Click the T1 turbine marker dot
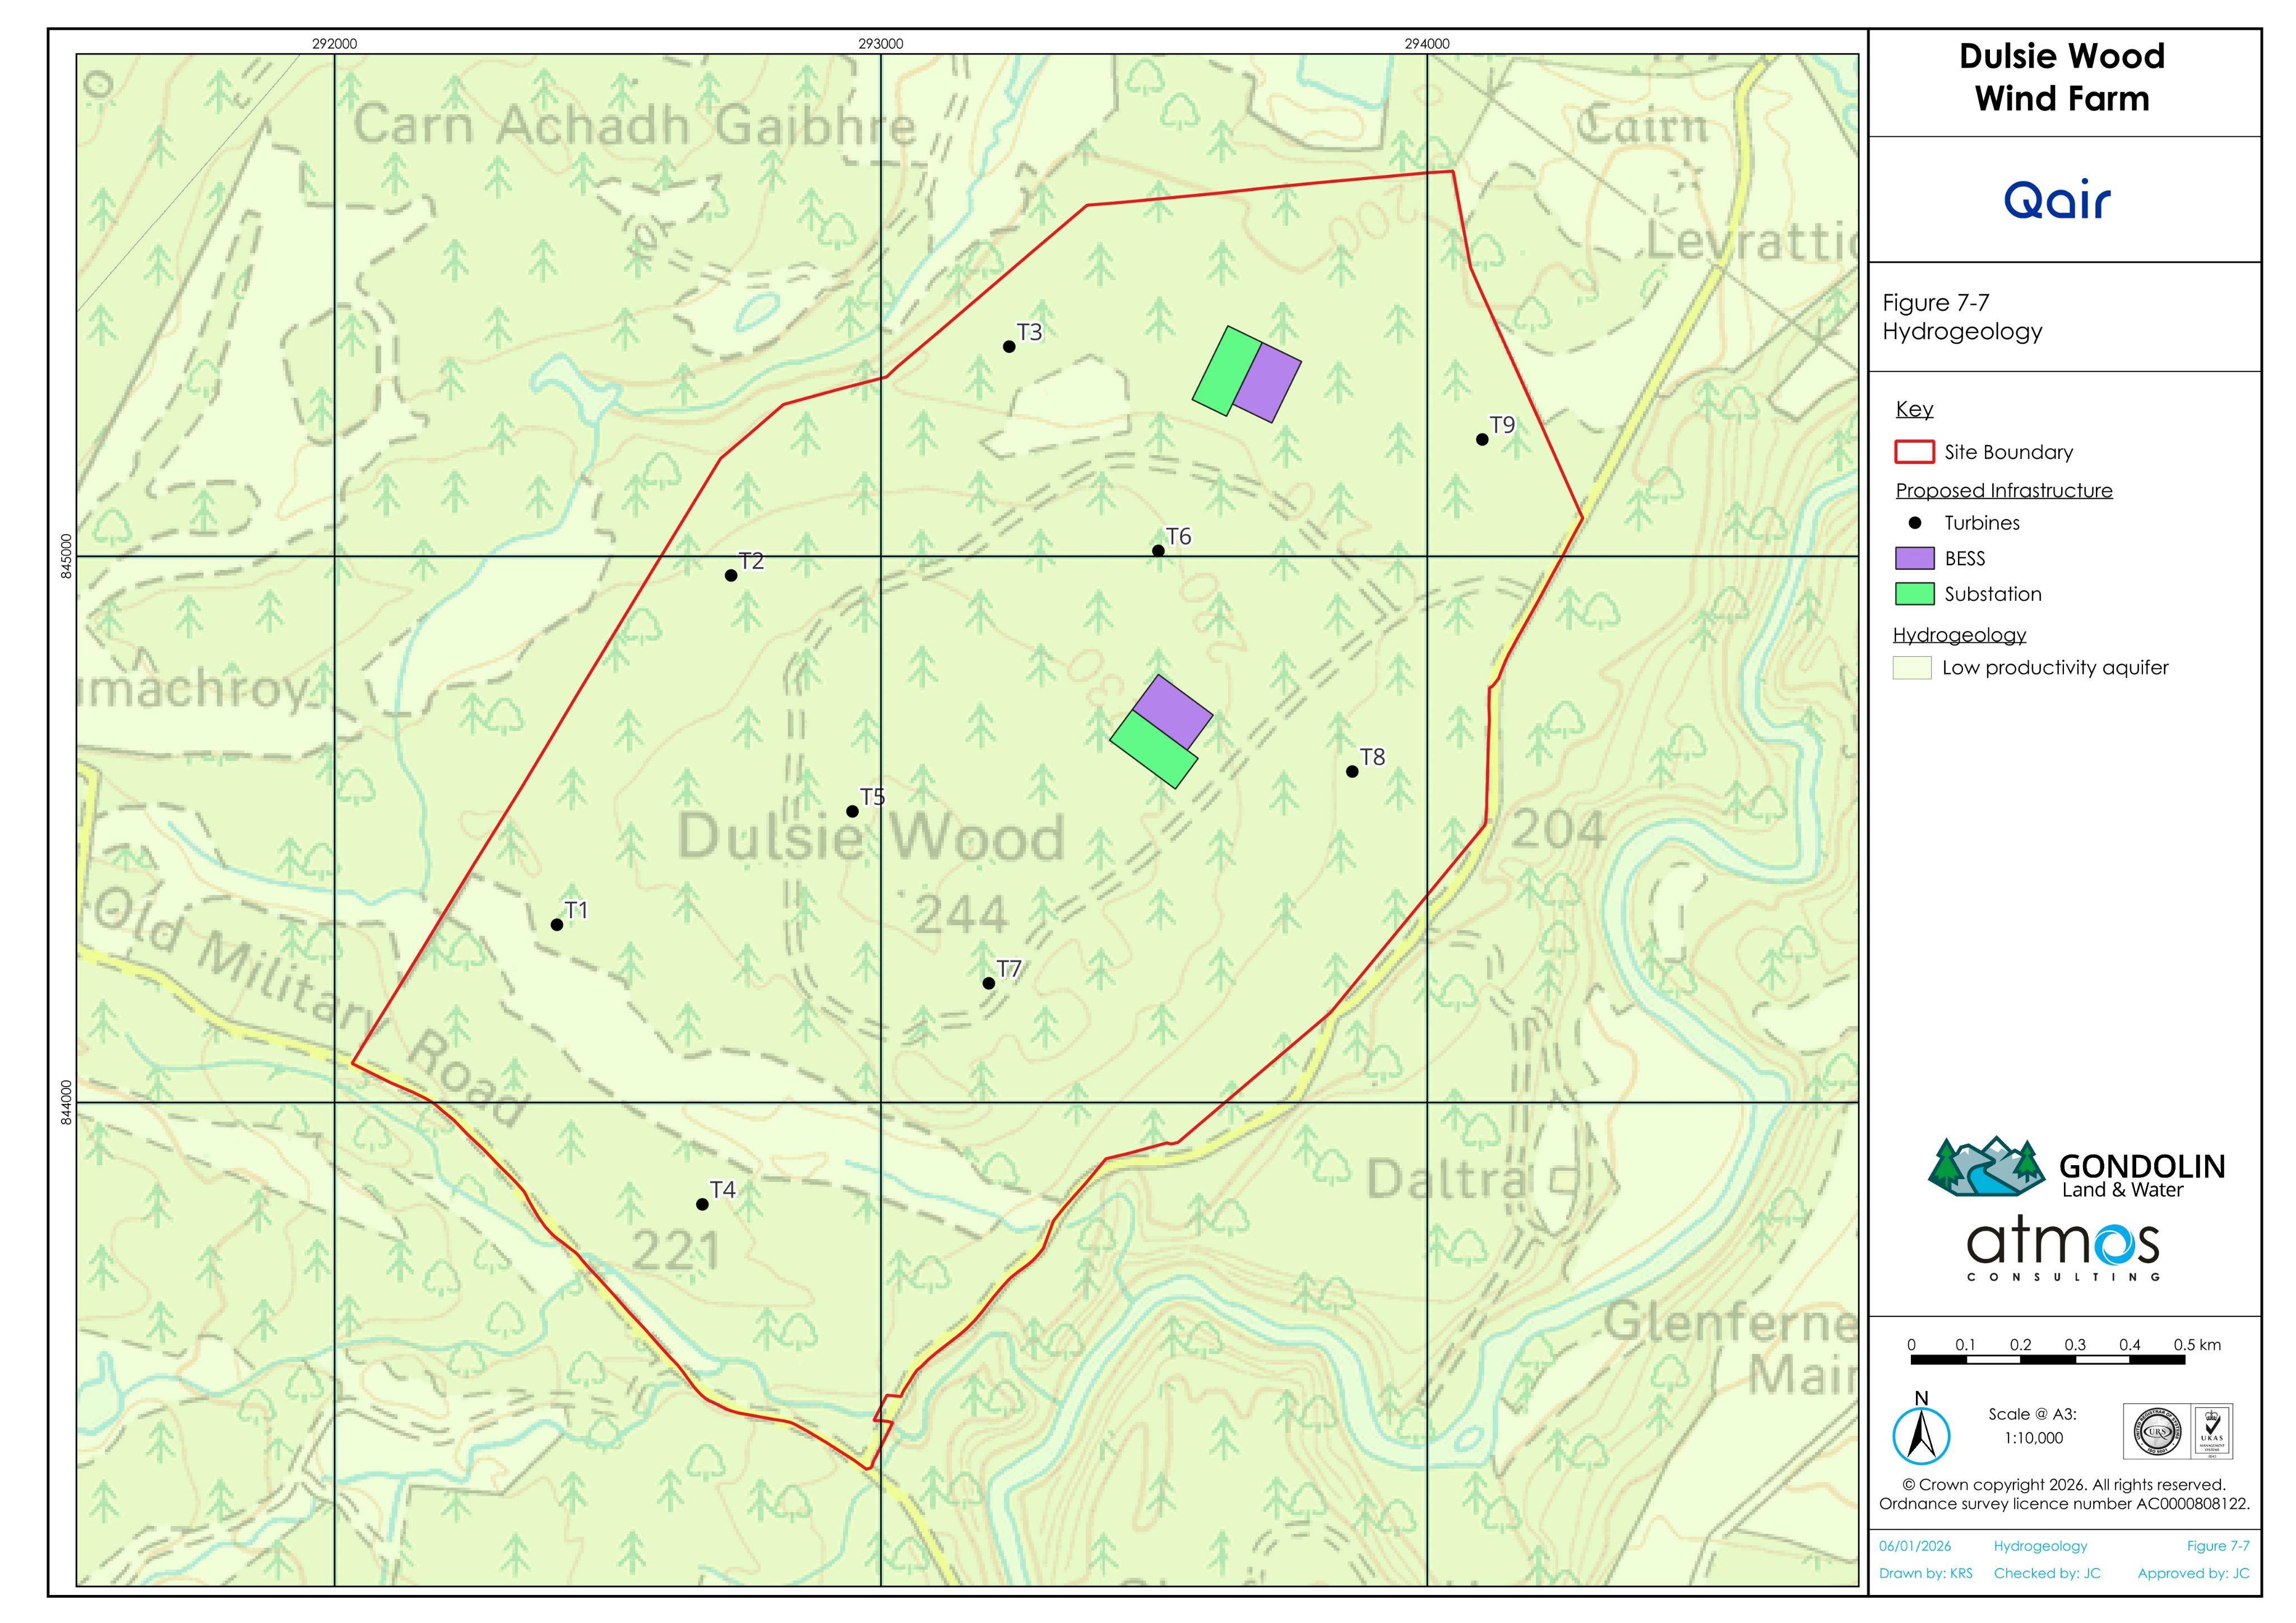This screenshot has height=1623, width=2296. (557, 925)
